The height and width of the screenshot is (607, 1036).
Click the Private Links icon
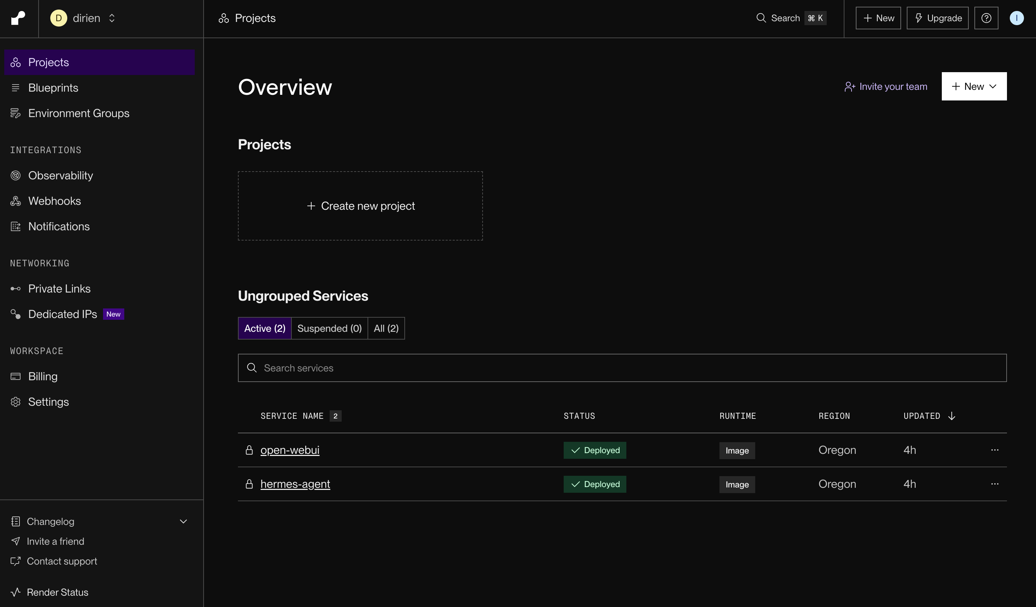point(15,289)
